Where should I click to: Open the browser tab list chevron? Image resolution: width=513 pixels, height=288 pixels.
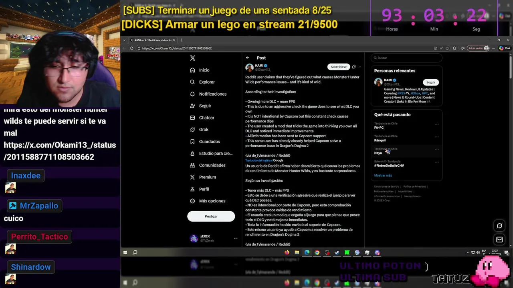point(125,40)
